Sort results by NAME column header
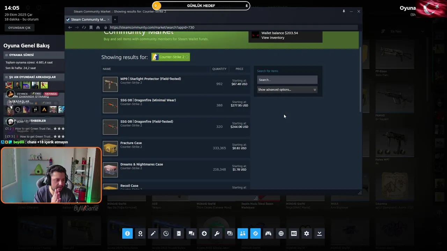Viewport: 447px width, 251px height. click(107, 69)
